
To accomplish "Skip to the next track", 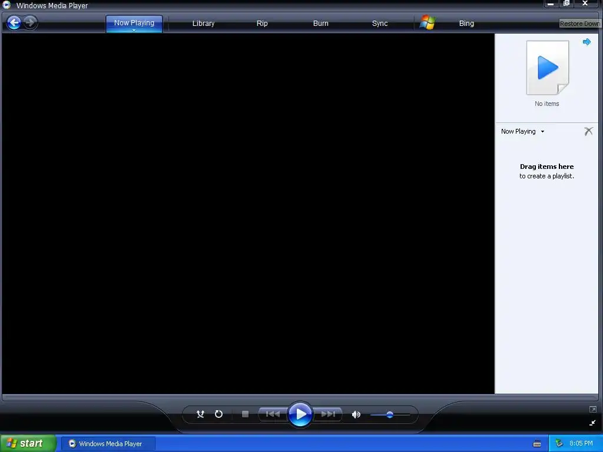I will pyautogui.click(x=327, y=414).
